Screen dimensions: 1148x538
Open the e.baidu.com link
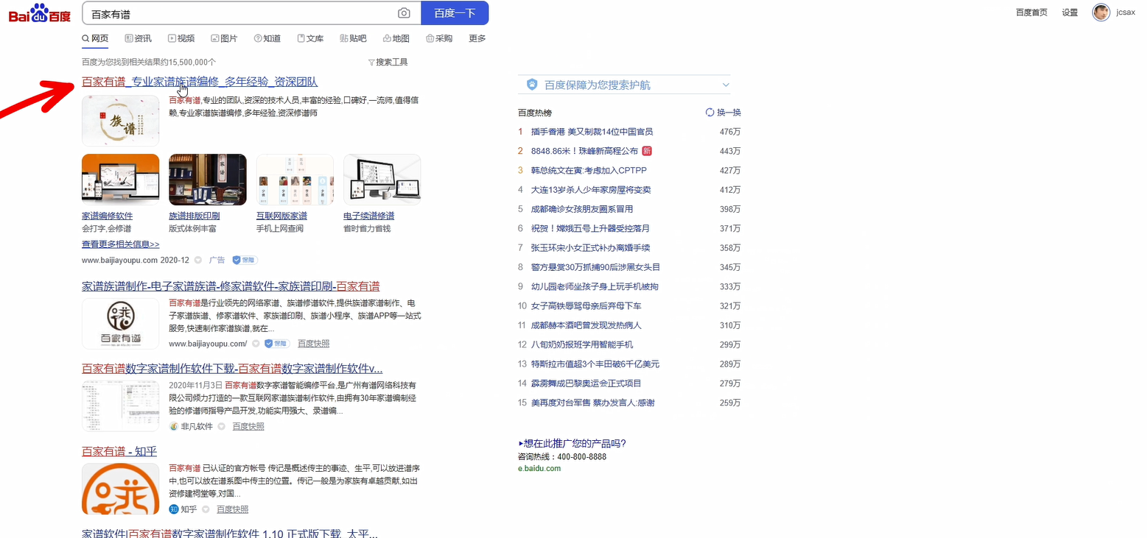click(539, 469)
